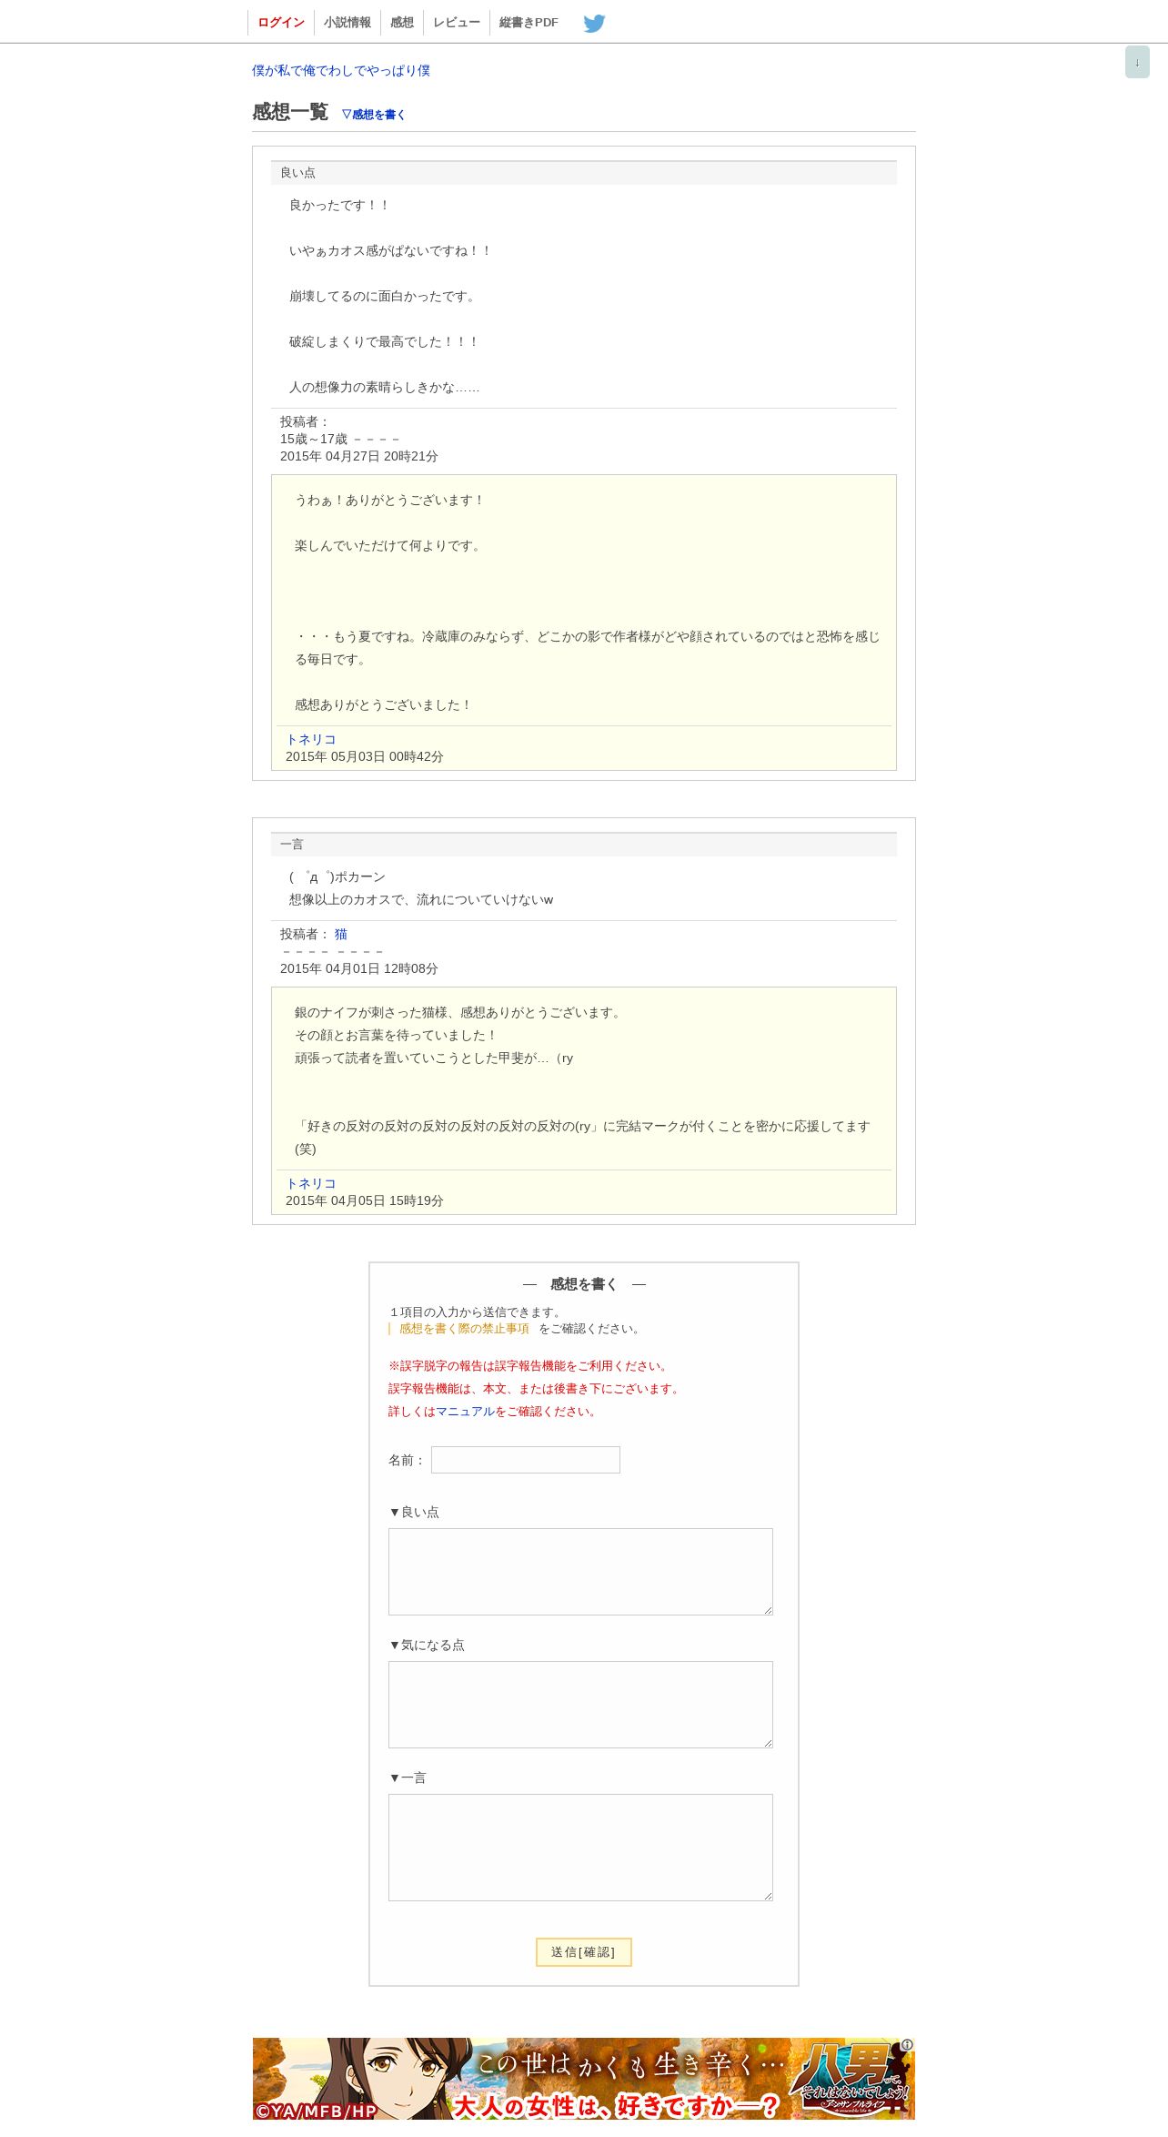Click the text 良かったです！！
Viewport: 1168px width, 2137px height.
coord(340,206)
